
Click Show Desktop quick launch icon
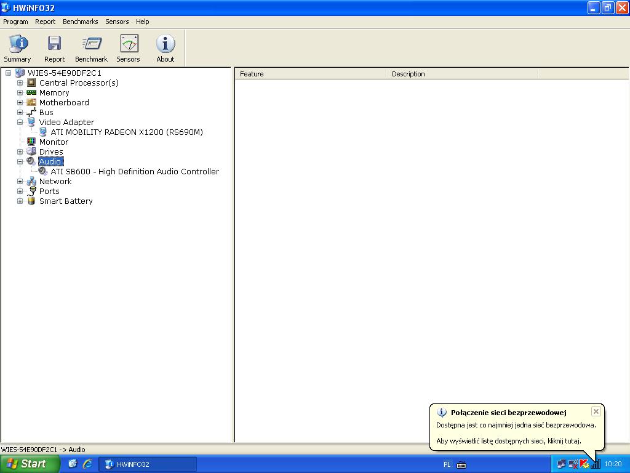coord(73,464)
